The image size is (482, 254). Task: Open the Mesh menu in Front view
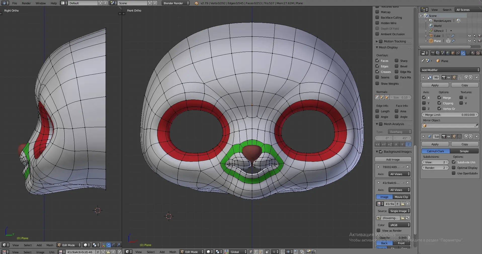[x=173, y=252]
